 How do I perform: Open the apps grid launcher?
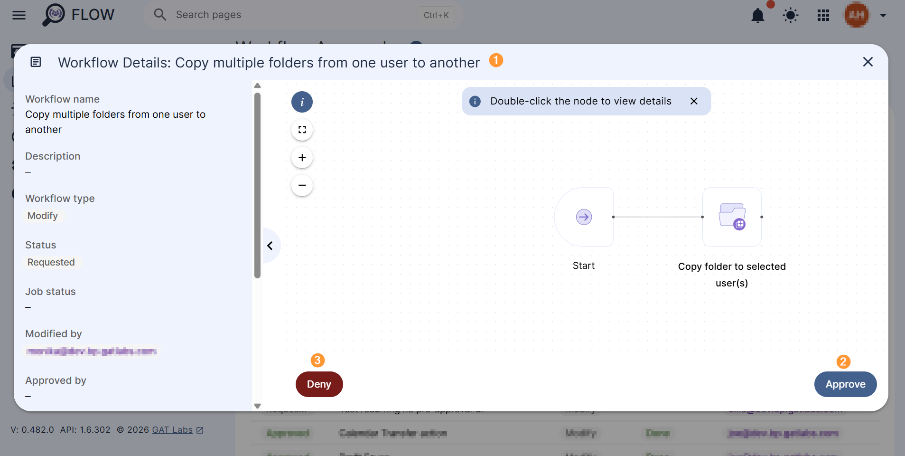pos(823,16)
